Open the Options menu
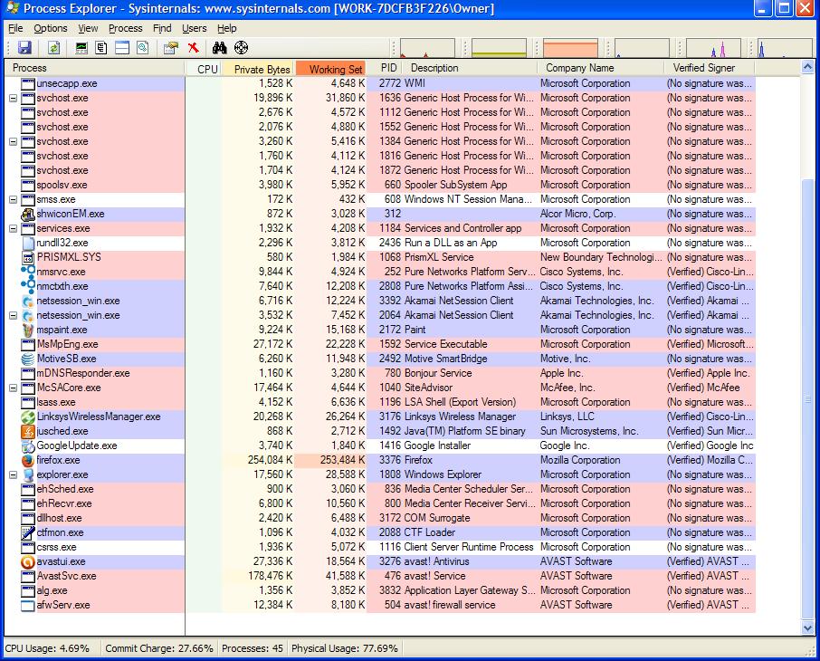 [50, 28]
